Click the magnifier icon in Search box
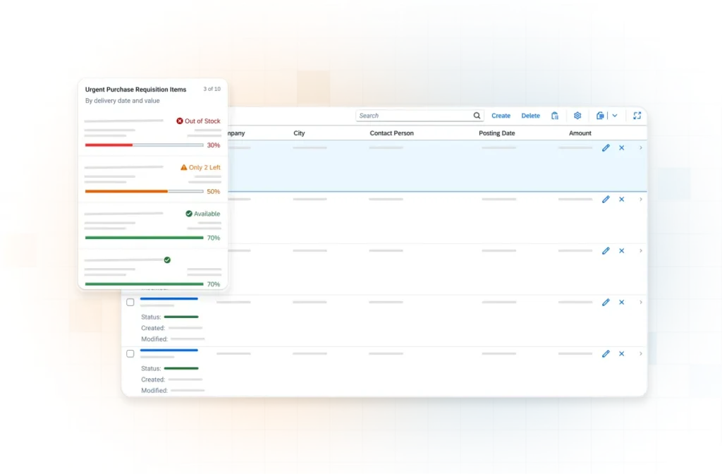The width and height of the screenshot is (722, 474). tap(477, 116)
